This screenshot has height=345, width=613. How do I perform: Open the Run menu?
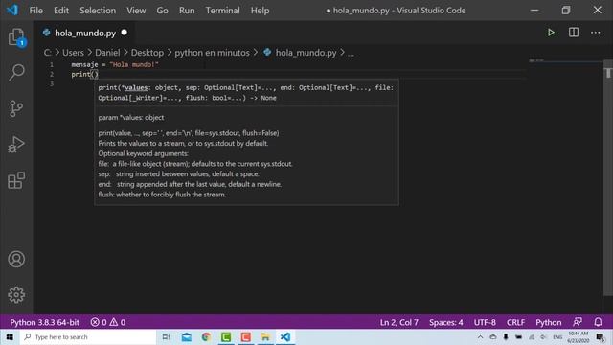(187, 11)
